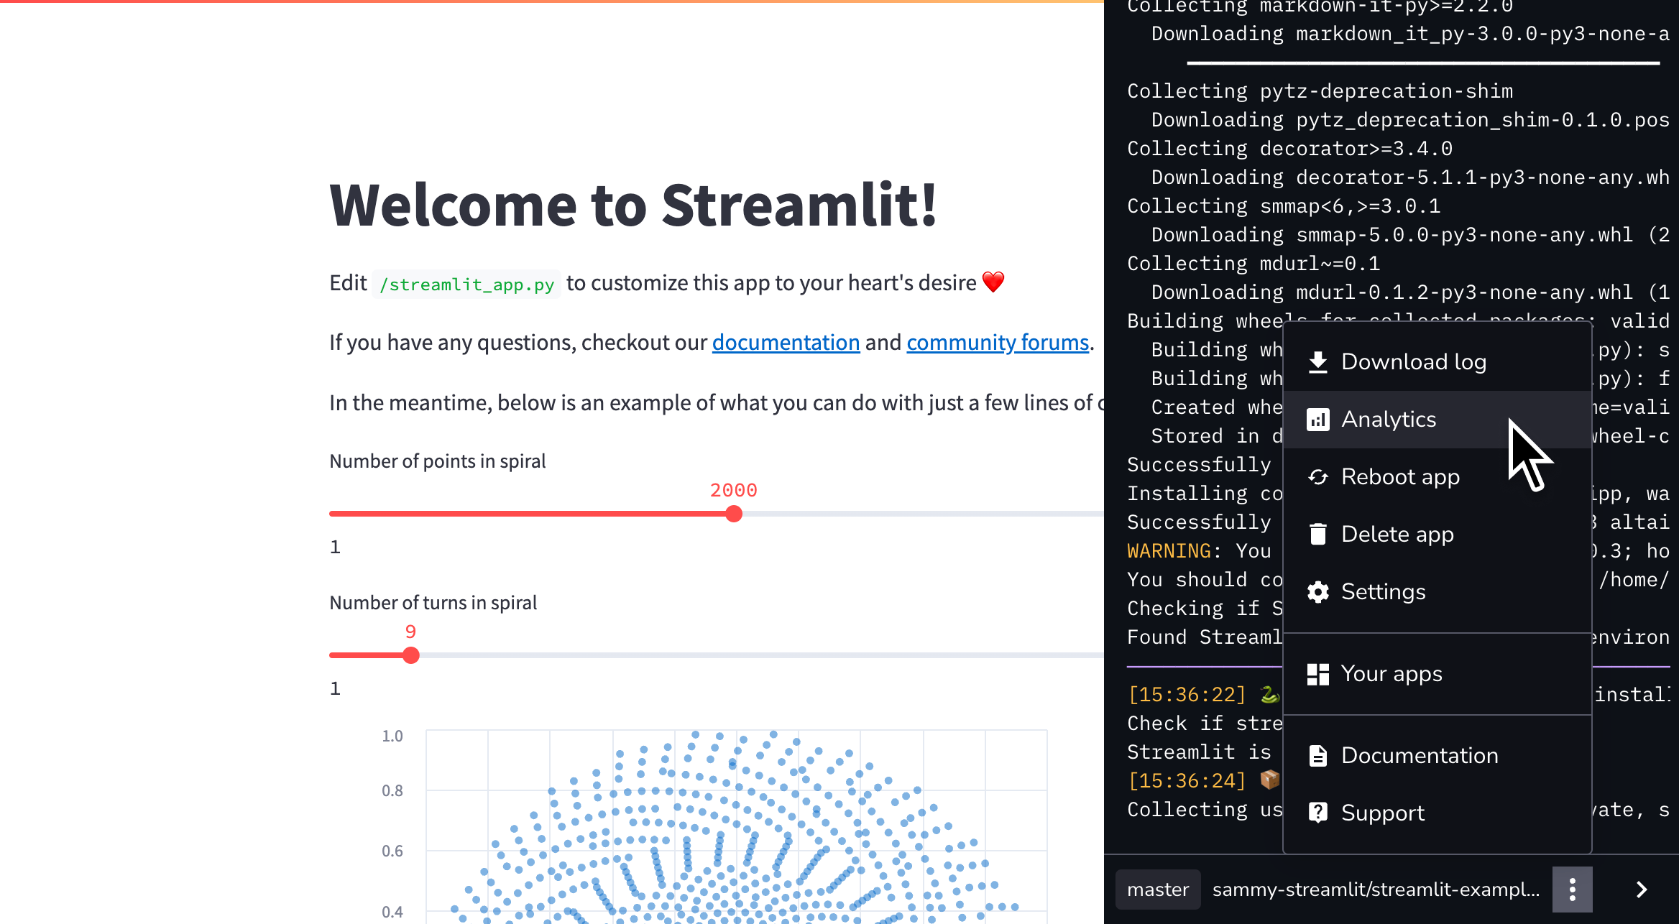Open the documentation link
This screenshot has width=1679, height=924.
coord(786,342)
